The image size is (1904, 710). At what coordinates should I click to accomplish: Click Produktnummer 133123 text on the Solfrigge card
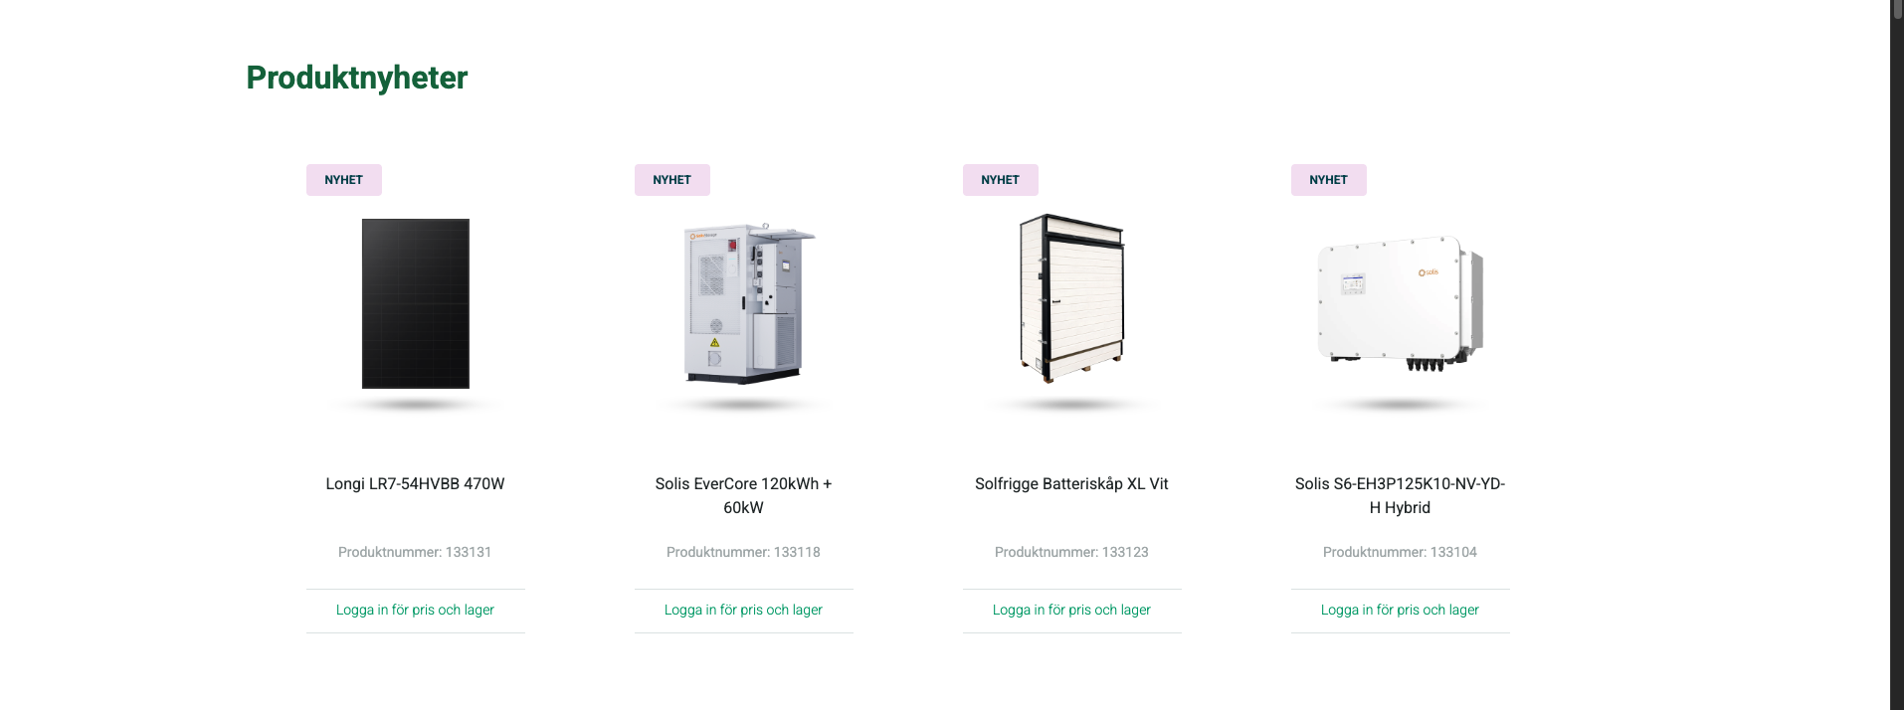(x=1071, y=552)
